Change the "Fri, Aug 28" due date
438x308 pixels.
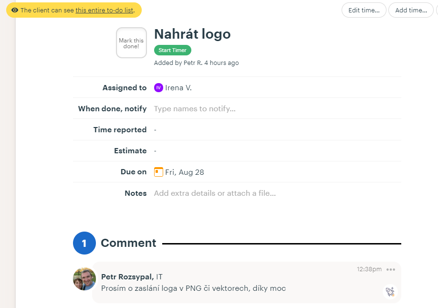185,172
